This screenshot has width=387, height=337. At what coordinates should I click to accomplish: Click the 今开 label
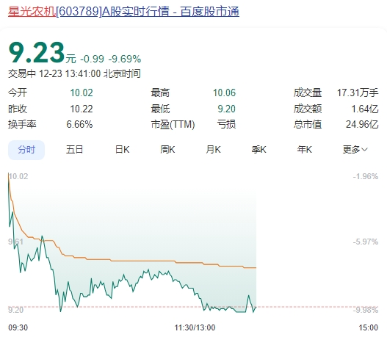click(x=18, y=93)
